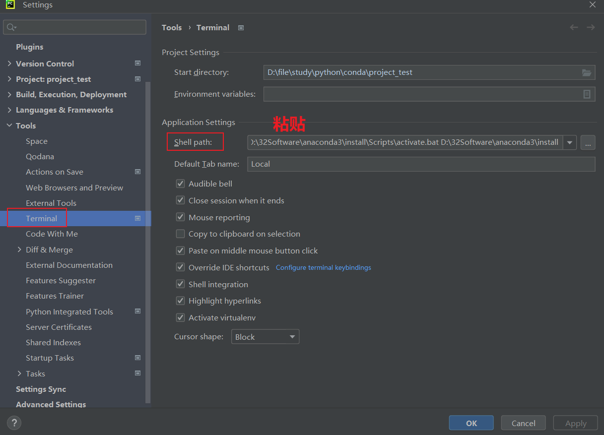Image resolution: width=604 pixels, height=435 pixels.
Task: Click the Shell path browse ellipsis button
Action: point(588,143)
